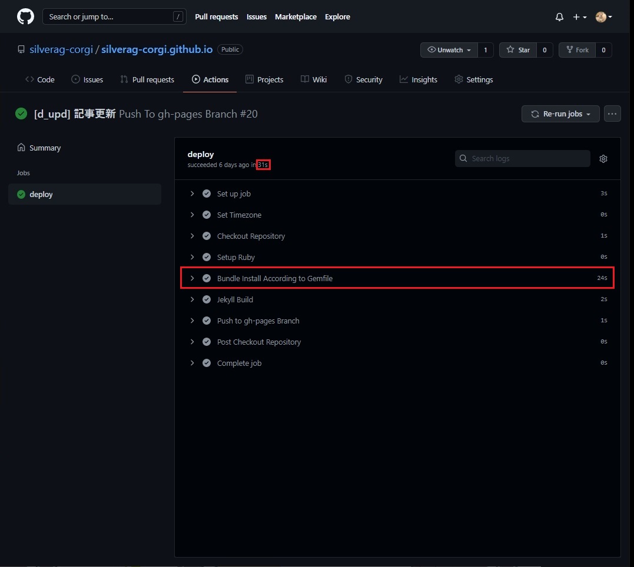Click Marketplace in top navigation
The width and height of the screenshot is (634, 567).
[296, 16]
